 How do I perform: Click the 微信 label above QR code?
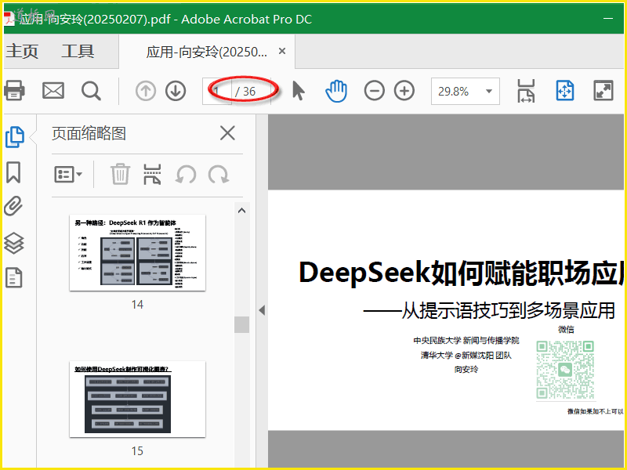tap(566, 329)
